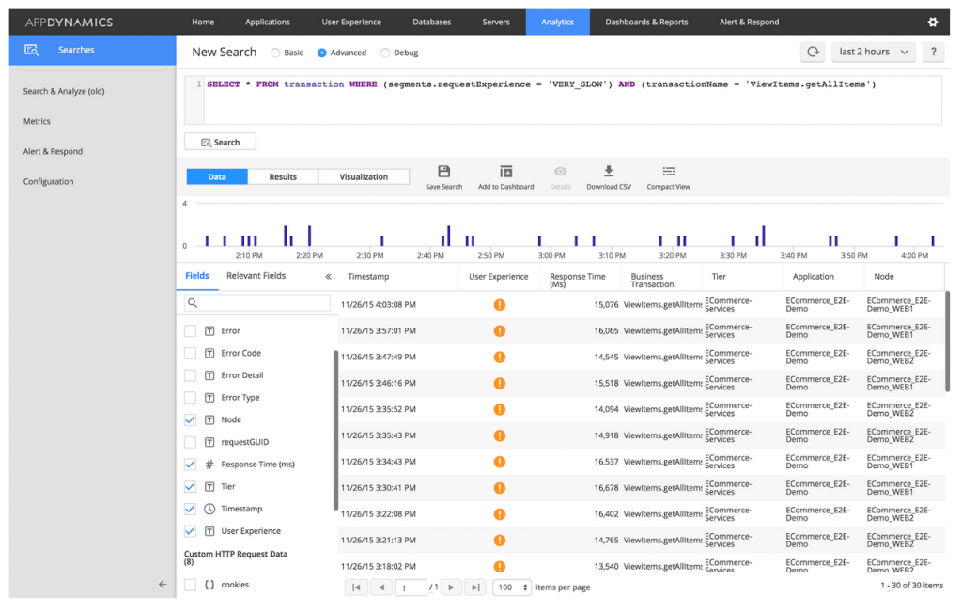Click the Add to Dashboard icon

click(505, 172)
